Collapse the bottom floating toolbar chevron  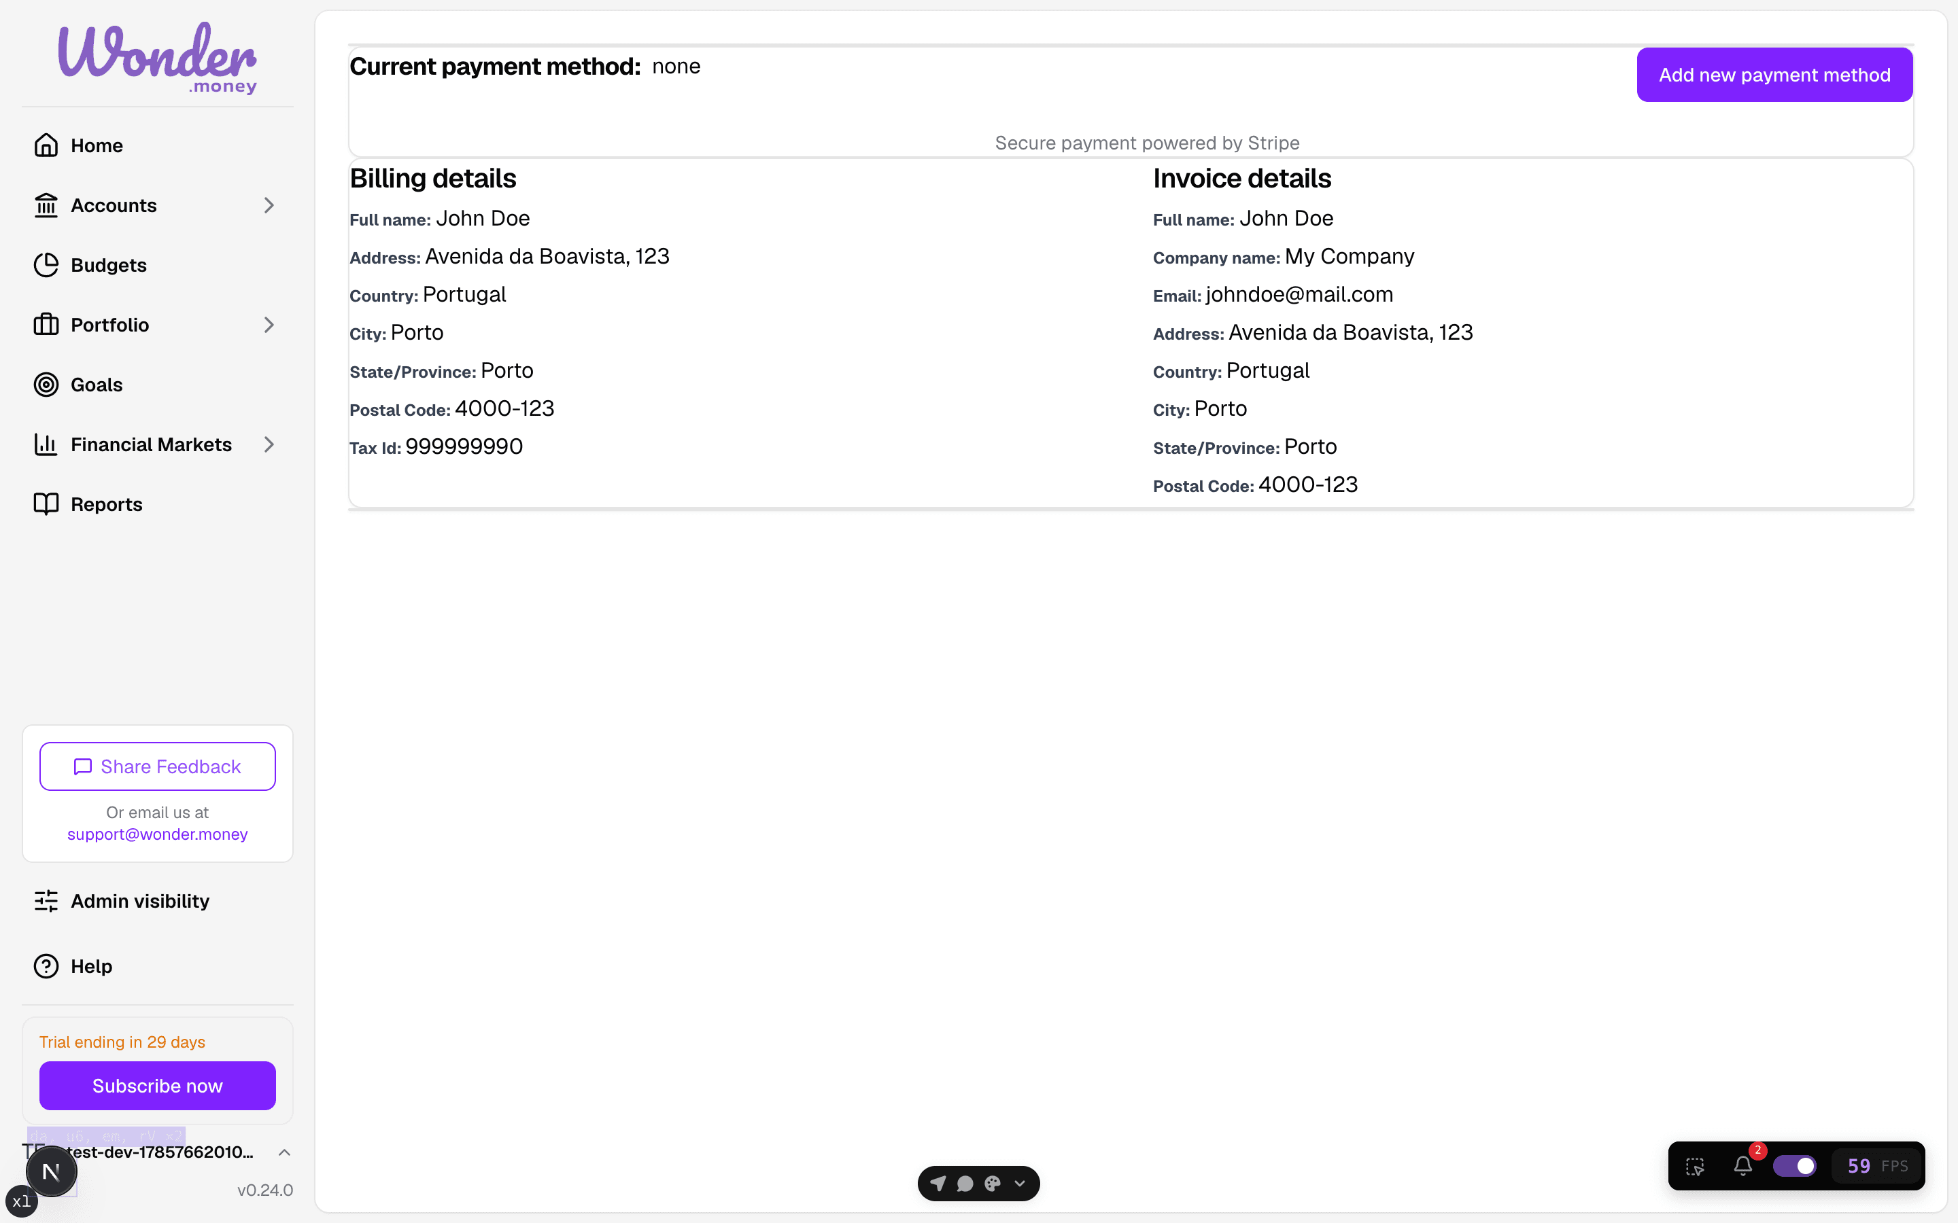[1020, 1184]
